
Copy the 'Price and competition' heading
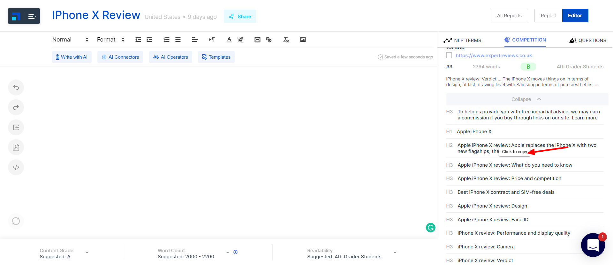click(x=509, y=178)
